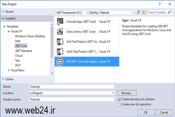Select the Web category

(x=17, y=41)
